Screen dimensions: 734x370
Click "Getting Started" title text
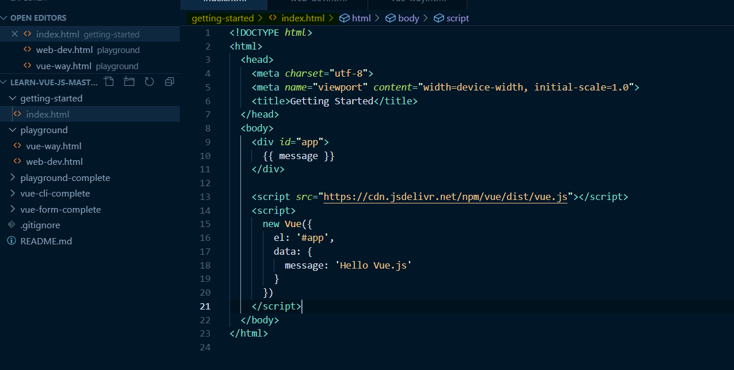tap(332, 101)
